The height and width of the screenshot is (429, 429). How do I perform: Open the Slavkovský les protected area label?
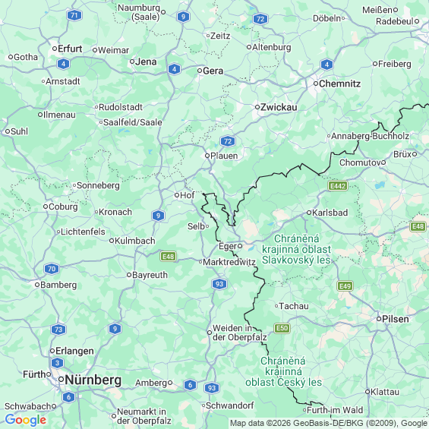pos(296,249)
